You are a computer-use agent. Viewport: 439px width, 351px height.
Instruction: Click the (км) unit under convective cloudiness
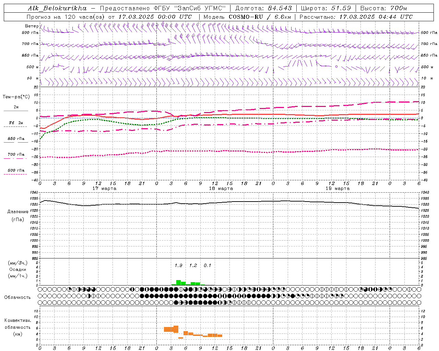[17, 334]
